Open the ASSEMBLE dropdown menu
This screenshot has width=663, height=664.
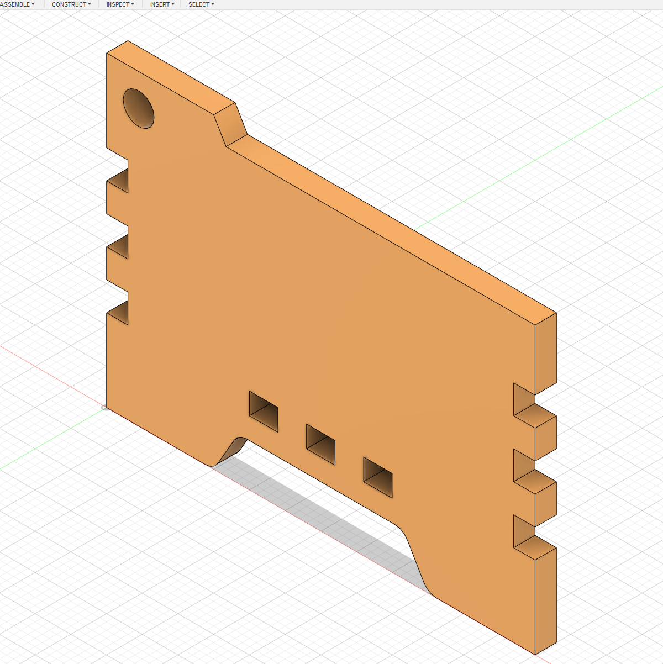pyautogui.click(x=17, y=4)
